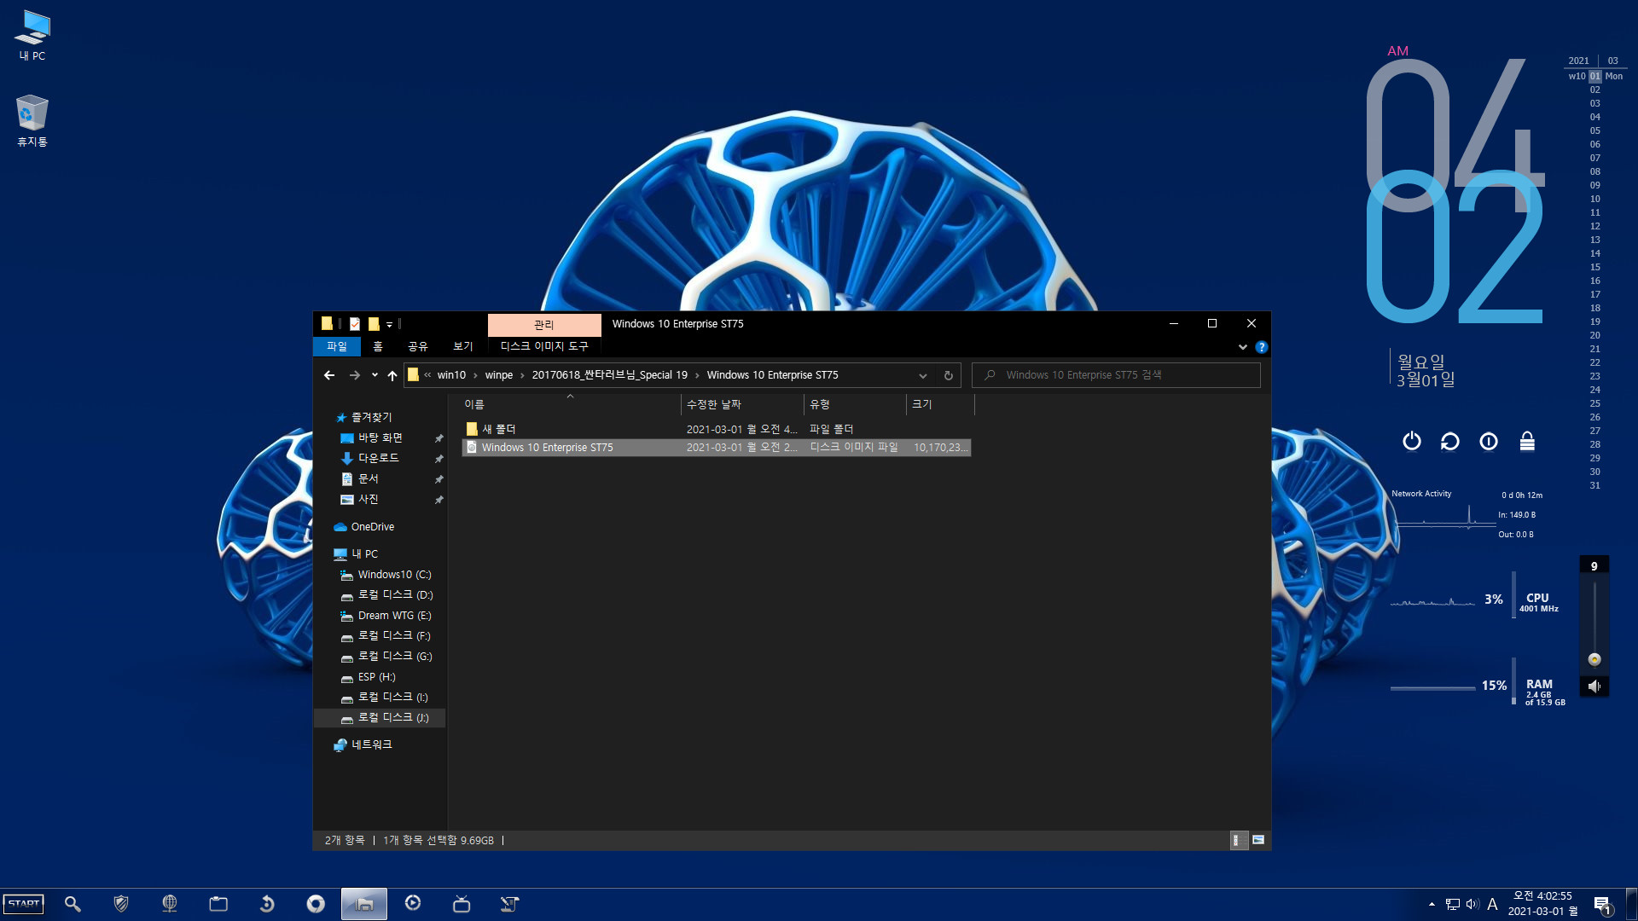Open 사진 in quick access

click(x=368, y=499)
